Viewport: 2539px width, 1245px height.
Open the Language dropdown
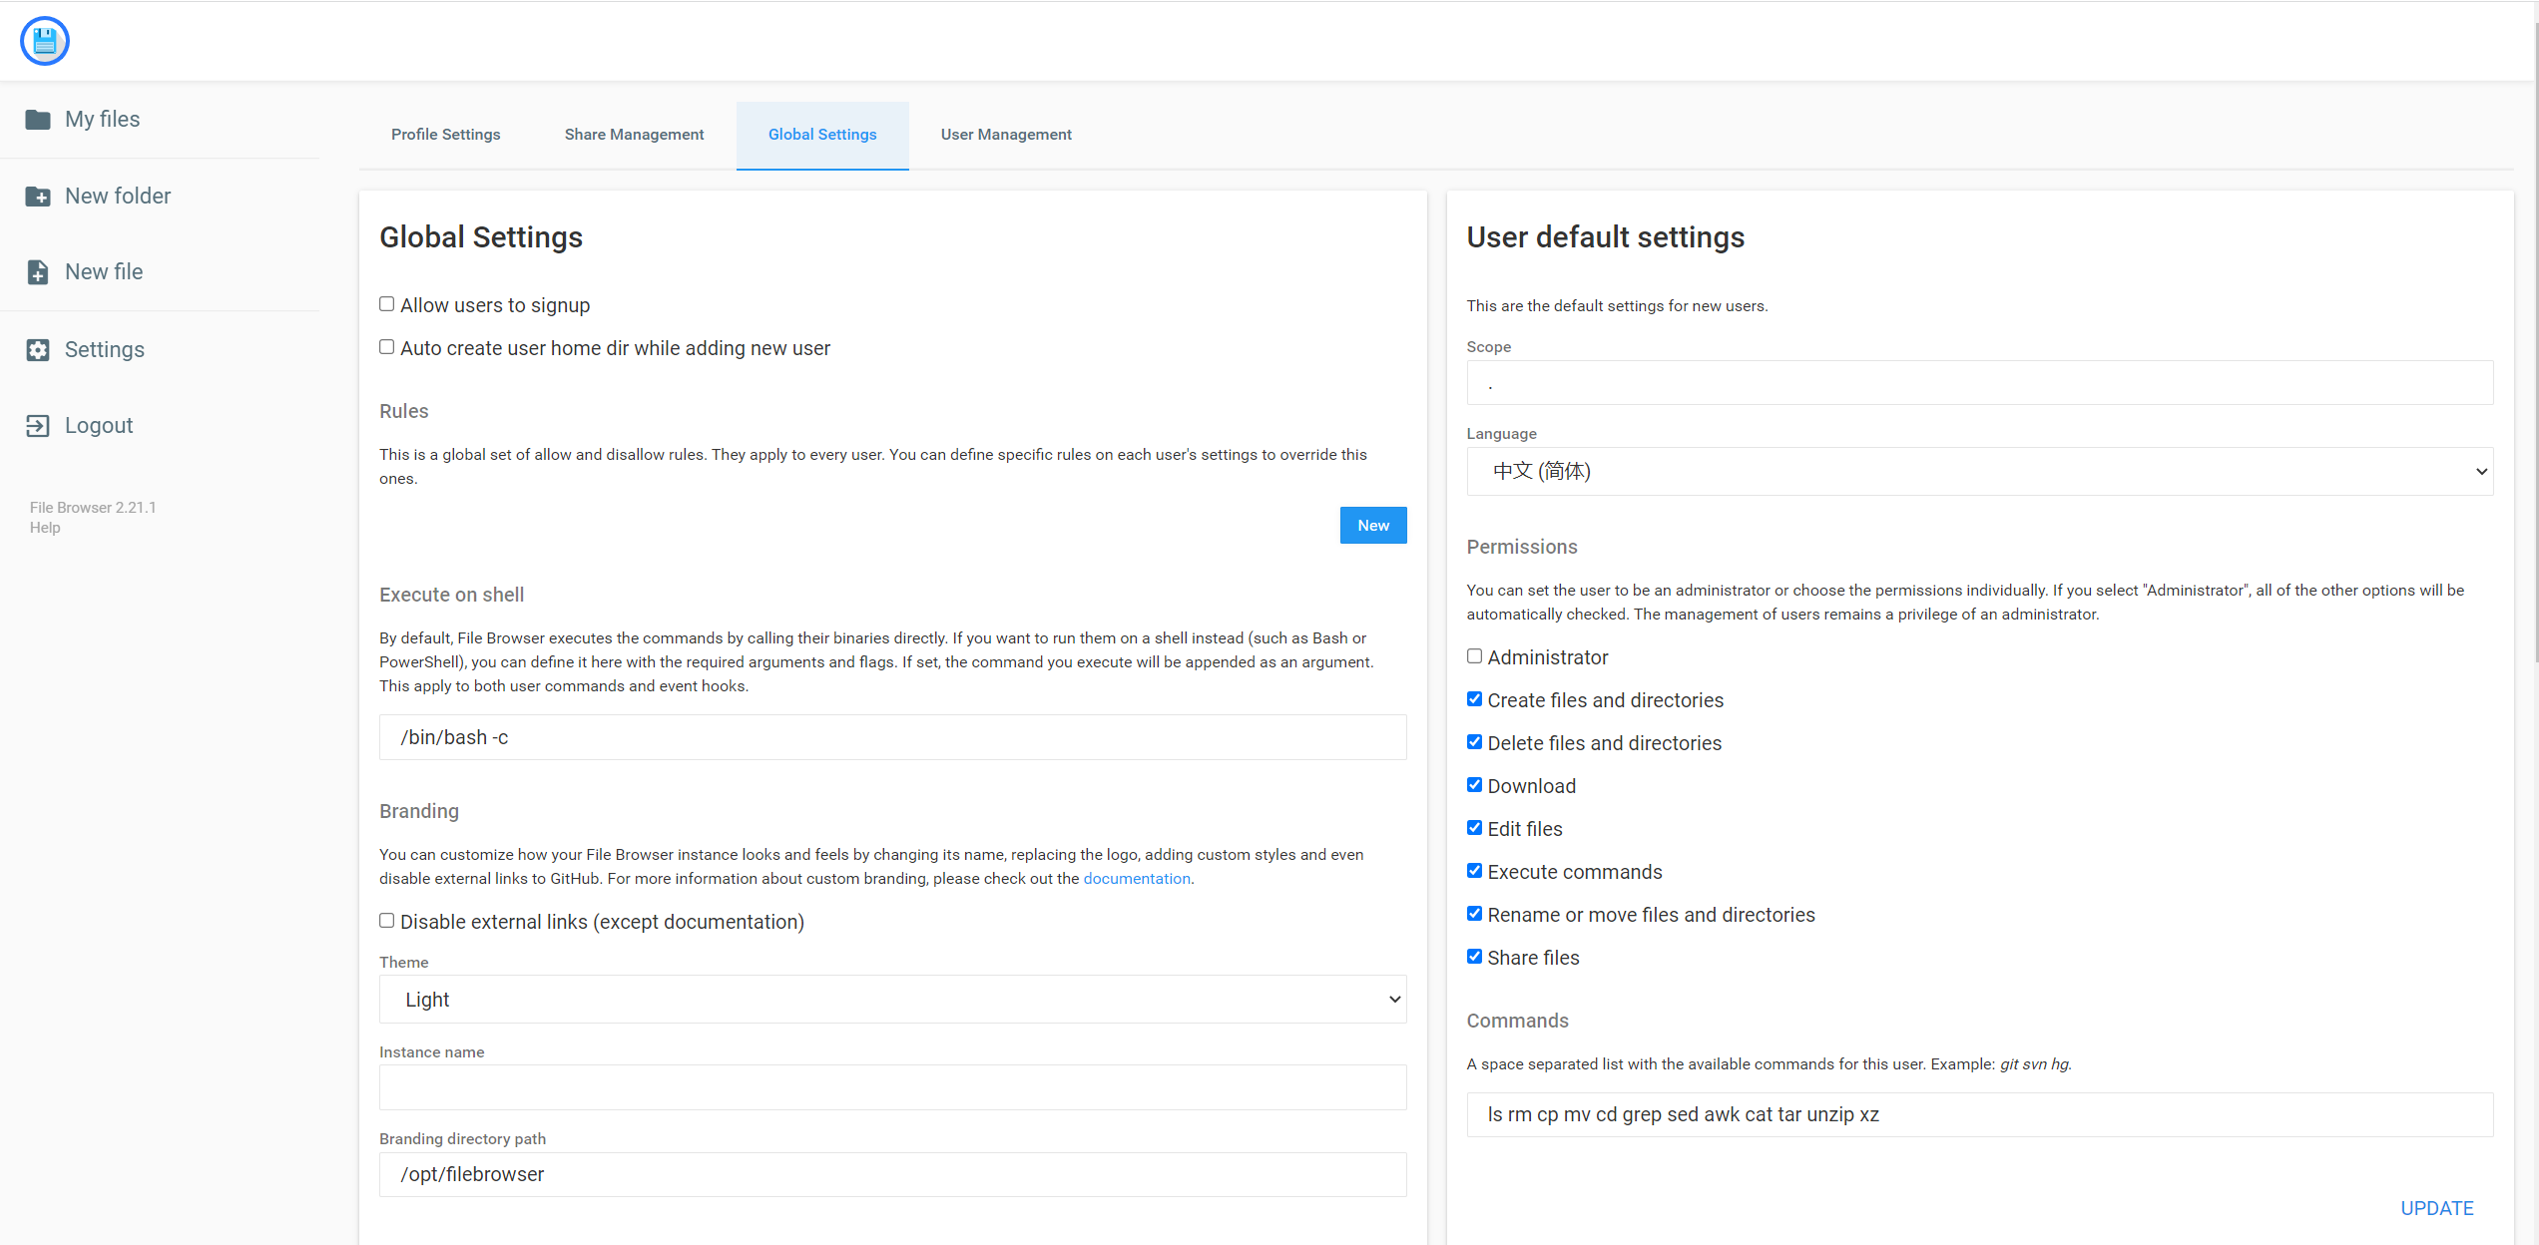click(x=1980, y=470)
